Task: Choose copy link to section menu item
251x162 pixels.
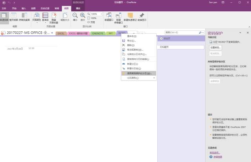Action: 138,59
